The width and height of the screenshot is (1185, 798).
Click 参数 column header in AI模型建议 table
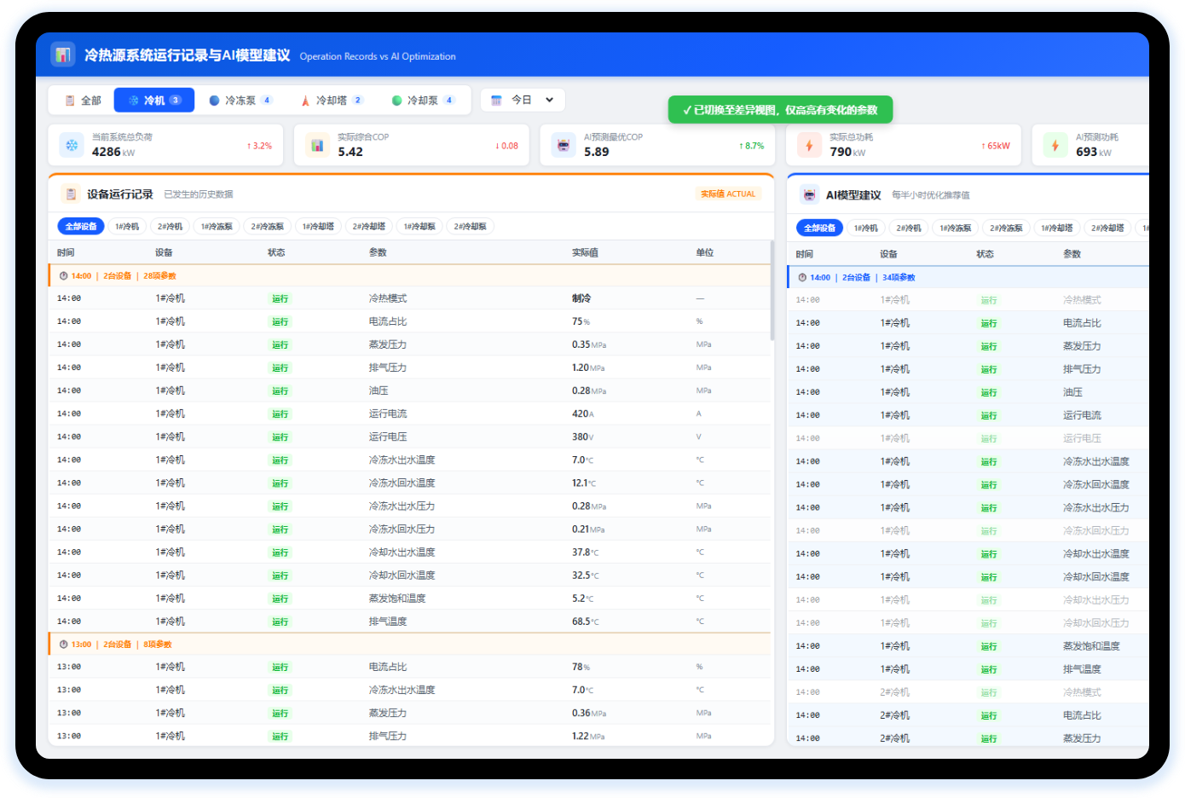coord(1072,254)
